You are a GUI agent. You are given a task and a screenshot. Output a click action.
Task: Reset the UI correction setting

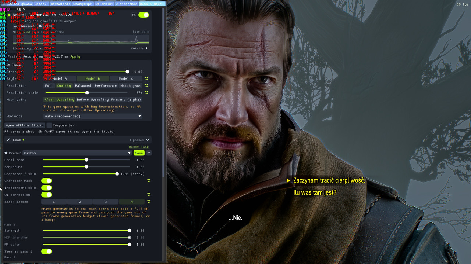tap(149, 194)
